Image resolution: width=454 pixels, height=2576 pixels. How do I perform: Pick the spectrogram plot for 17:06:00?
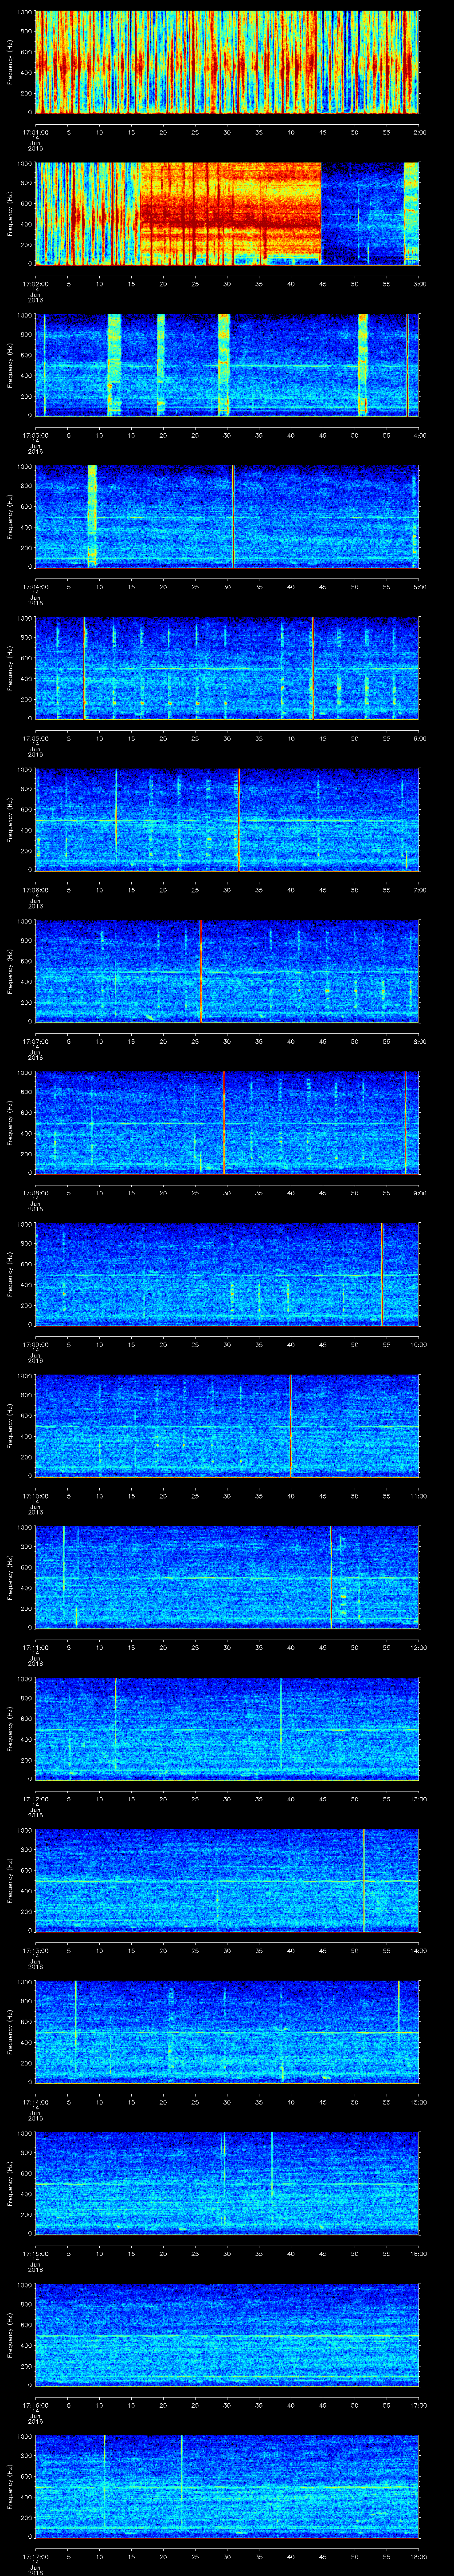(227, 819)
